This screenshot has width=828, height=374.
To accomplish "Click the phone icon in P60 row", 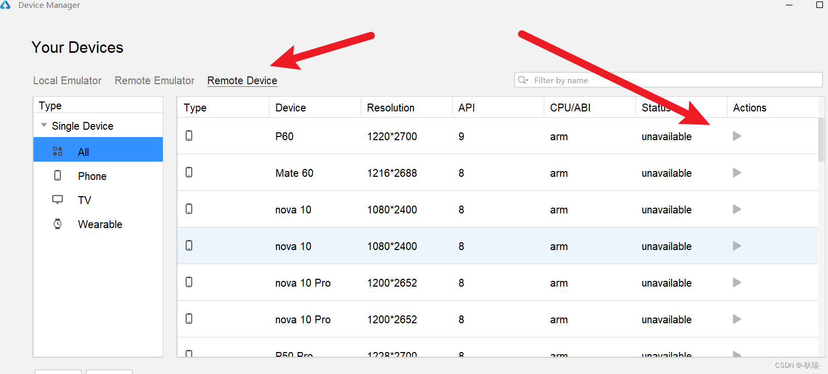I will 189,135.
